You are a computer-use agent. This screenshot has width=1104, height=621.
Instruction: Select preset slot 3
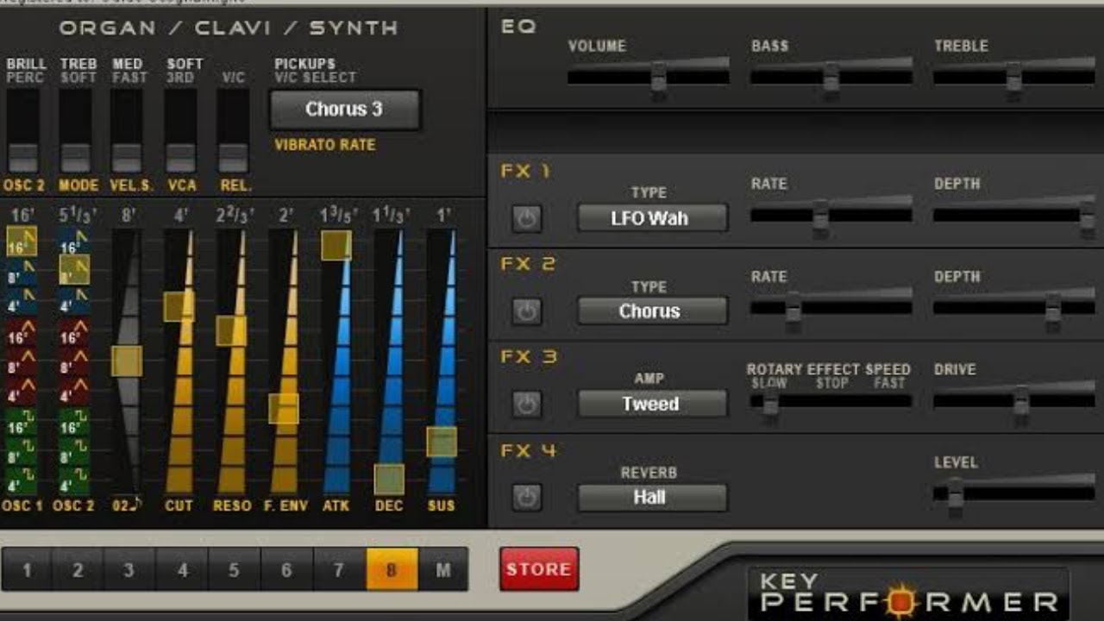point(129,569)
